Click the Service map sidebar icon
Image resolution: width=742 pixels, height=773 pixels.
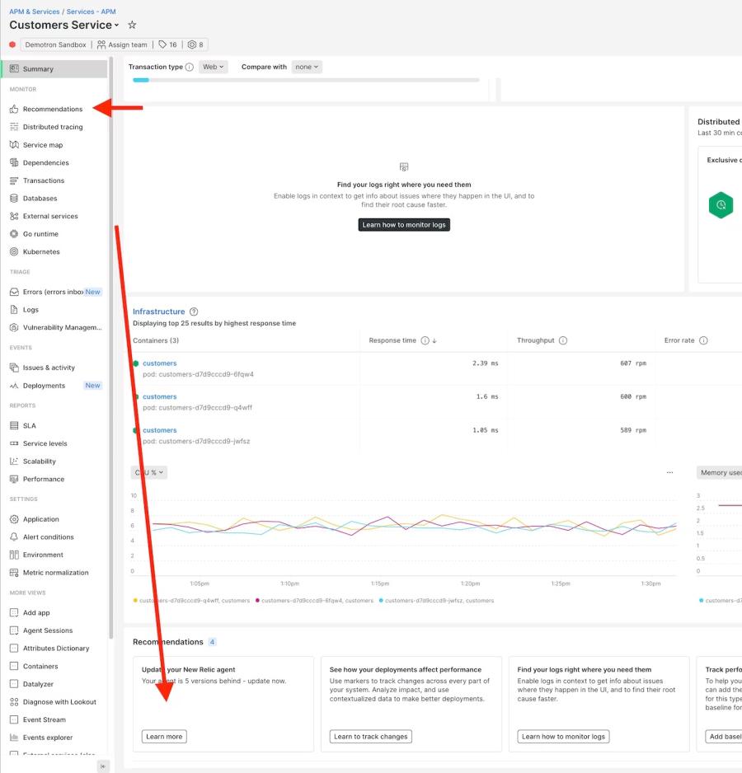(14, 145)
